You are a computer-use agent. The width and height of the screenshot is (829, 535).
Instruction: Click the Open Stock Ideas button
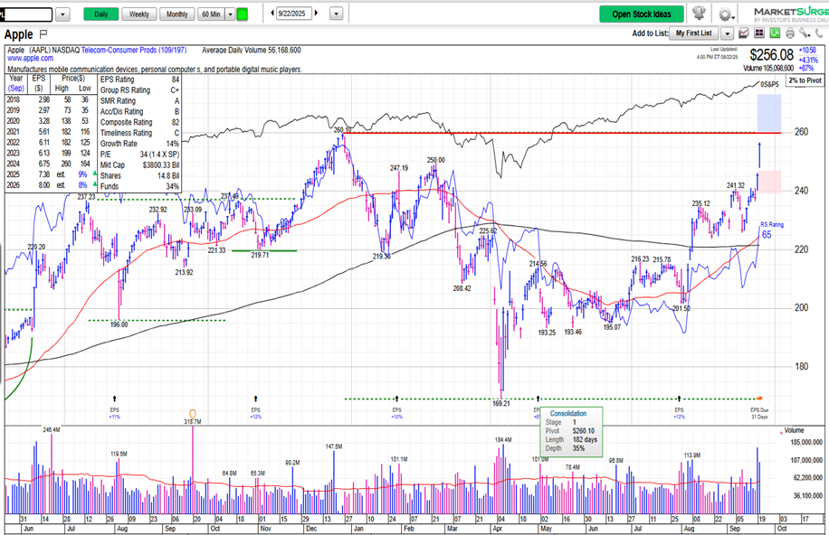tap(642, 14)
